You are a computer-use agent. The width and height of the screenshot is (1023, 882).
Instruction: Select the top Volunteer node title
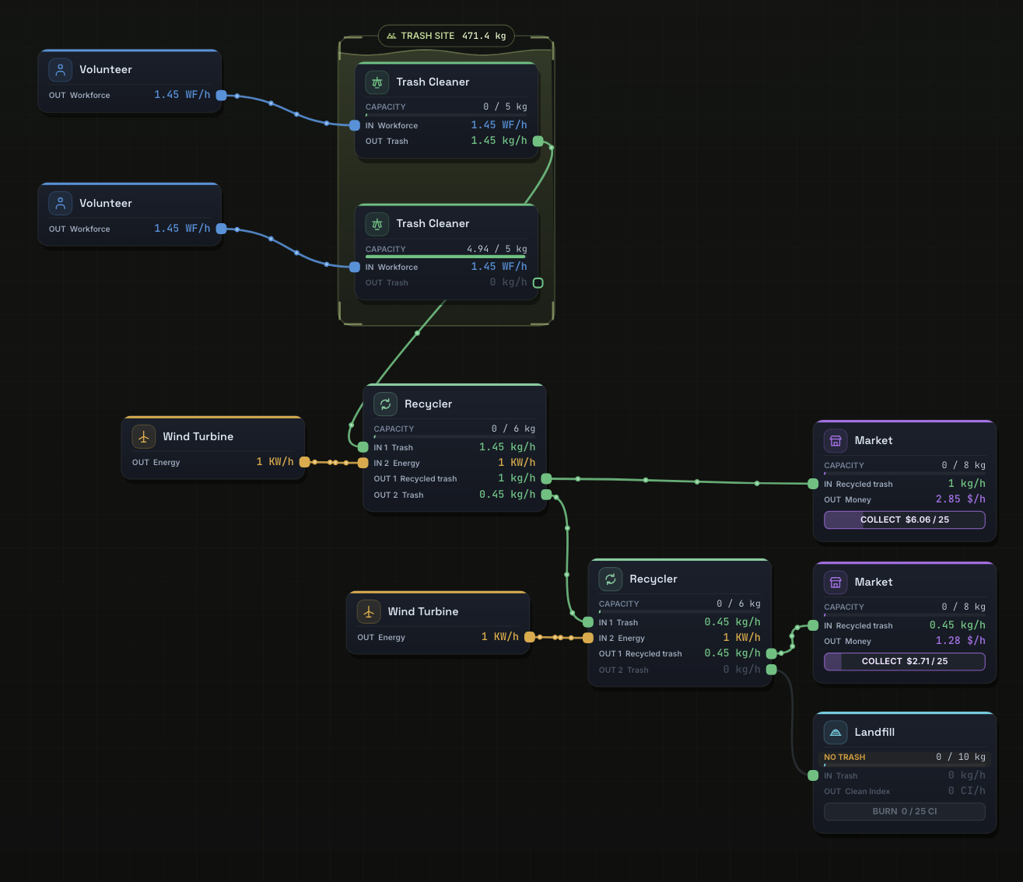click(x=106, y=69)
